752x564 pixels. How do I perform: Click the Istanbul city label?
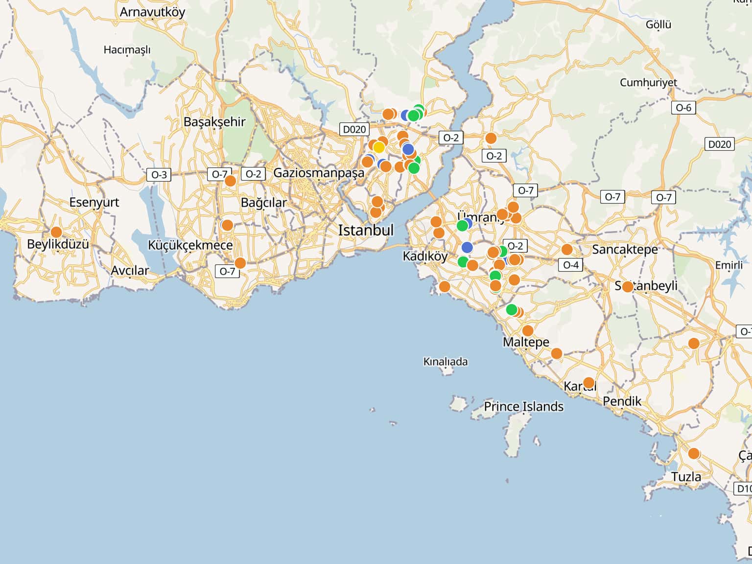(x=366, y=230)
